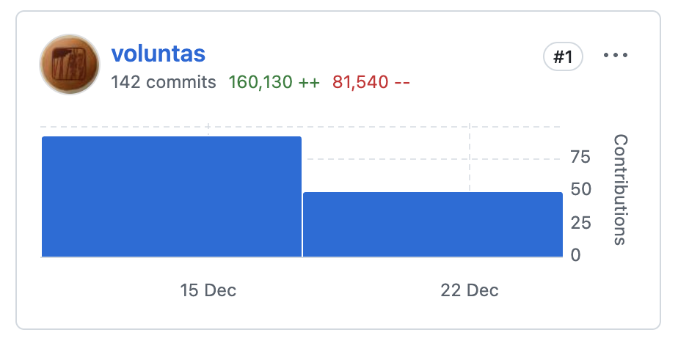Click the 22 Dec x-axis label
Screen dimensions: 678x349
pyautogui.click(x=470, y=290)
